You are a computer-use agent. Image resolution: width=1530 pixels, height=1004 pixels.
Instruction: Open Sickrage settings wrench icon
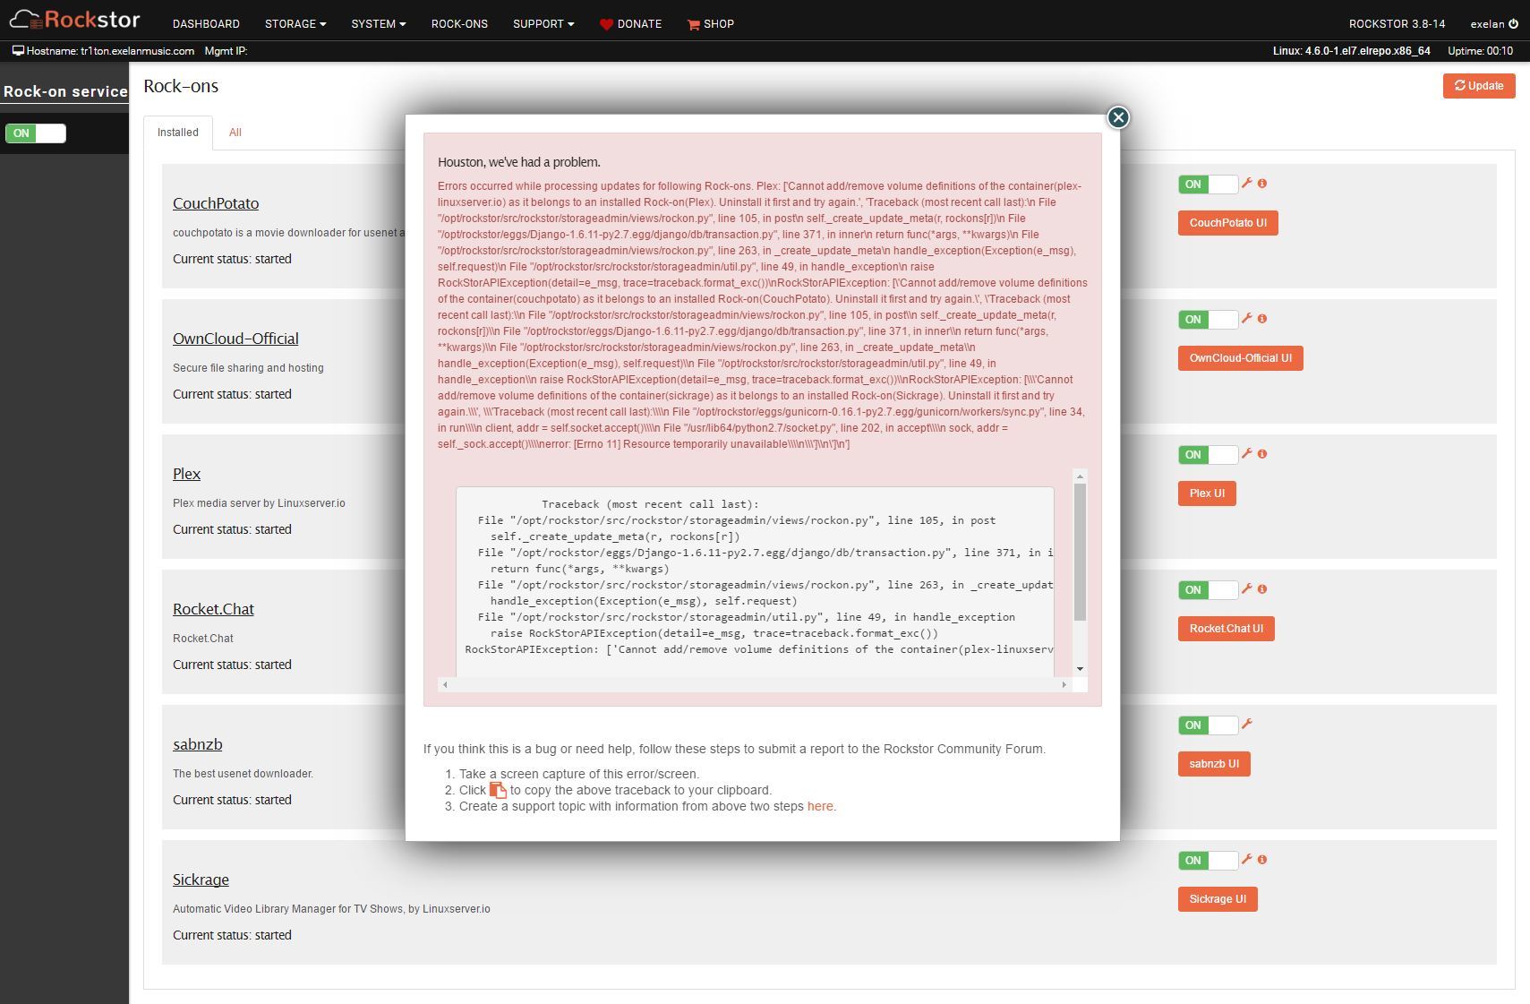tap(1246, 859)
